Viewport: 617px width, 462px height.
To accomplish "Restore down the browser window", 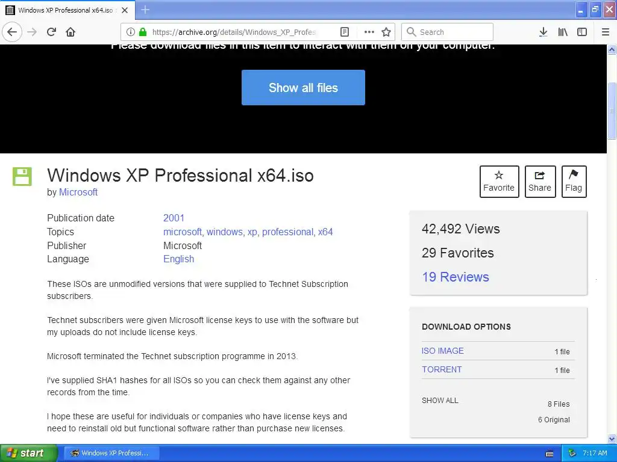I will (x=595, y=10).
